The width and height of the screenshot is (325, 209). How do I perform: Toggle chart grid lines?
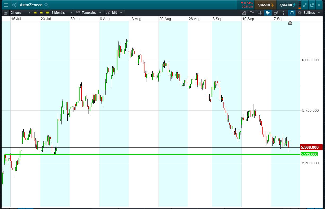click(260, 13)
